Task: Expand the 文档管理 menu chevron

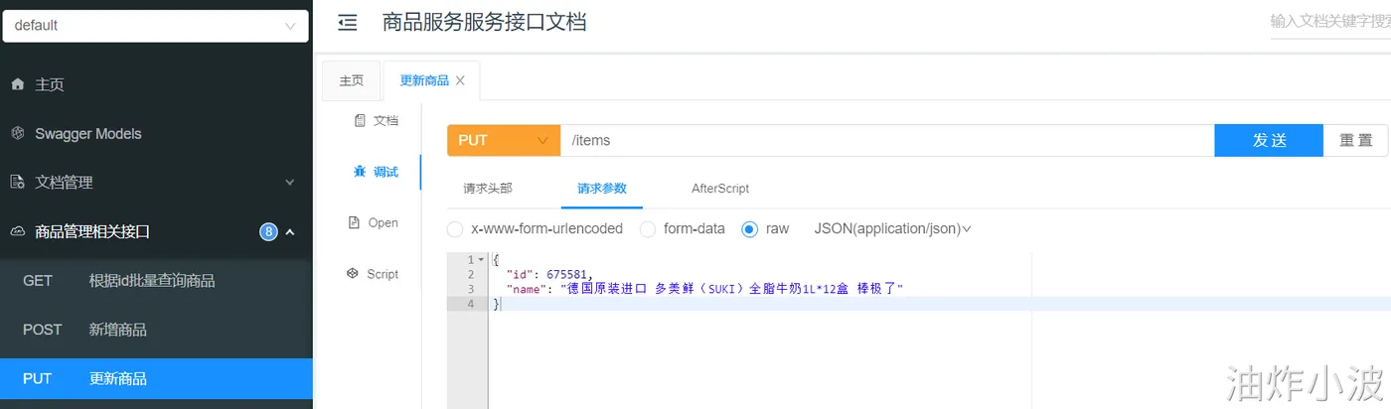Action: [290, 183]
